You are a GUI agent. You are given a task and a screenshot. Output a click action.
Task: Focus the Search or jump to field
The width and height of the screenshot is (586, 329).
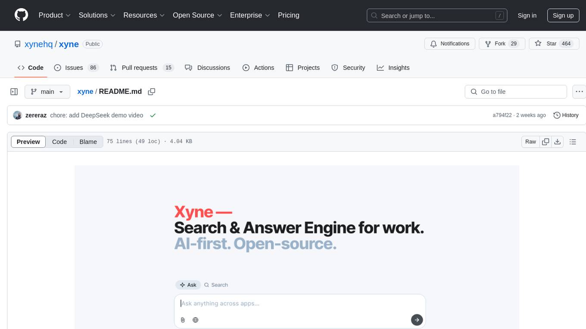tap(437, 16)
